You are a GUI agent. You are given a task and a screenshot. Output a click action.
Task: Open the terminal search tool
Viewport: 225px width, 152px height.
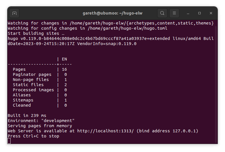(162, 13)
